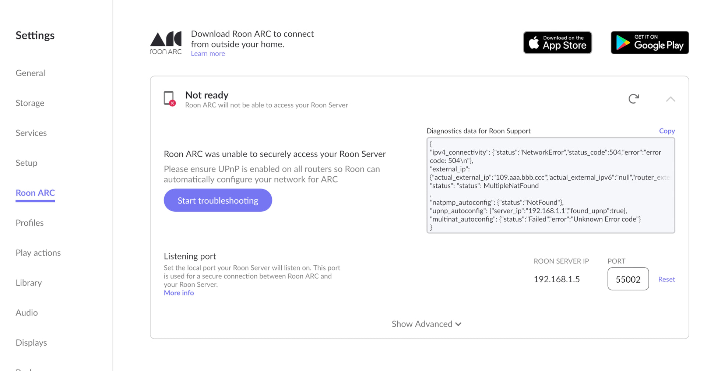Copy the diagnostics data

[667, 131]
